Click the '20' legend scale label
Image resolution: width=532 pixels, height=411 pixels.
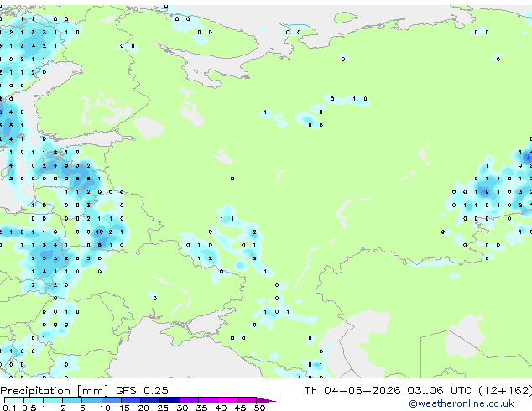coord(143,408)
